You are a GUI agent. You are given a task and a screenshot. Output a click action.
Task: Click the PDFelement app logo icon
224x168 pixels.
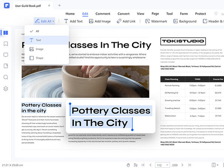tap(7, 6)
